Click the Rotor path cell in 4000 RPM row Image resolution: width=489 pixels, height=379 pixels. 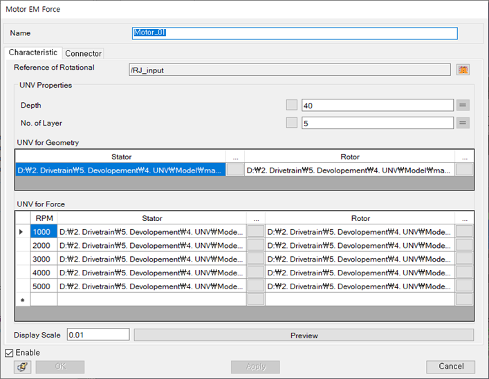[x=360, y=272]
